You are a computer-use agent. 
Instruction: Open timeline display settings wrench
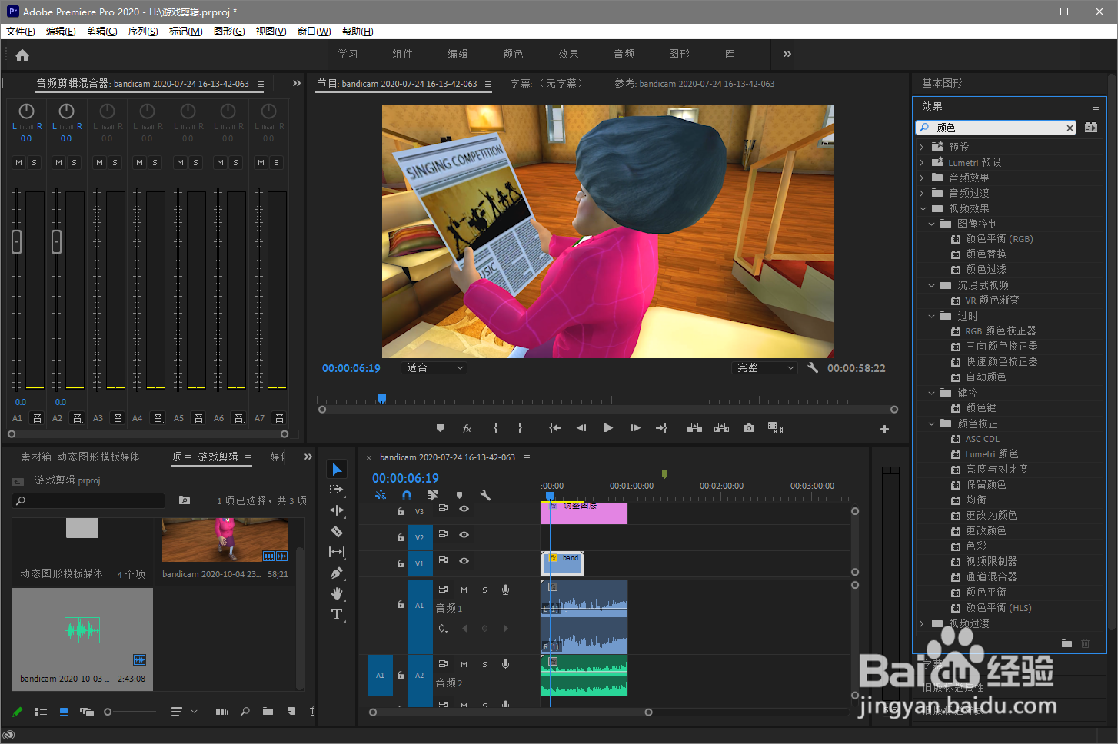tap(485, 495)
